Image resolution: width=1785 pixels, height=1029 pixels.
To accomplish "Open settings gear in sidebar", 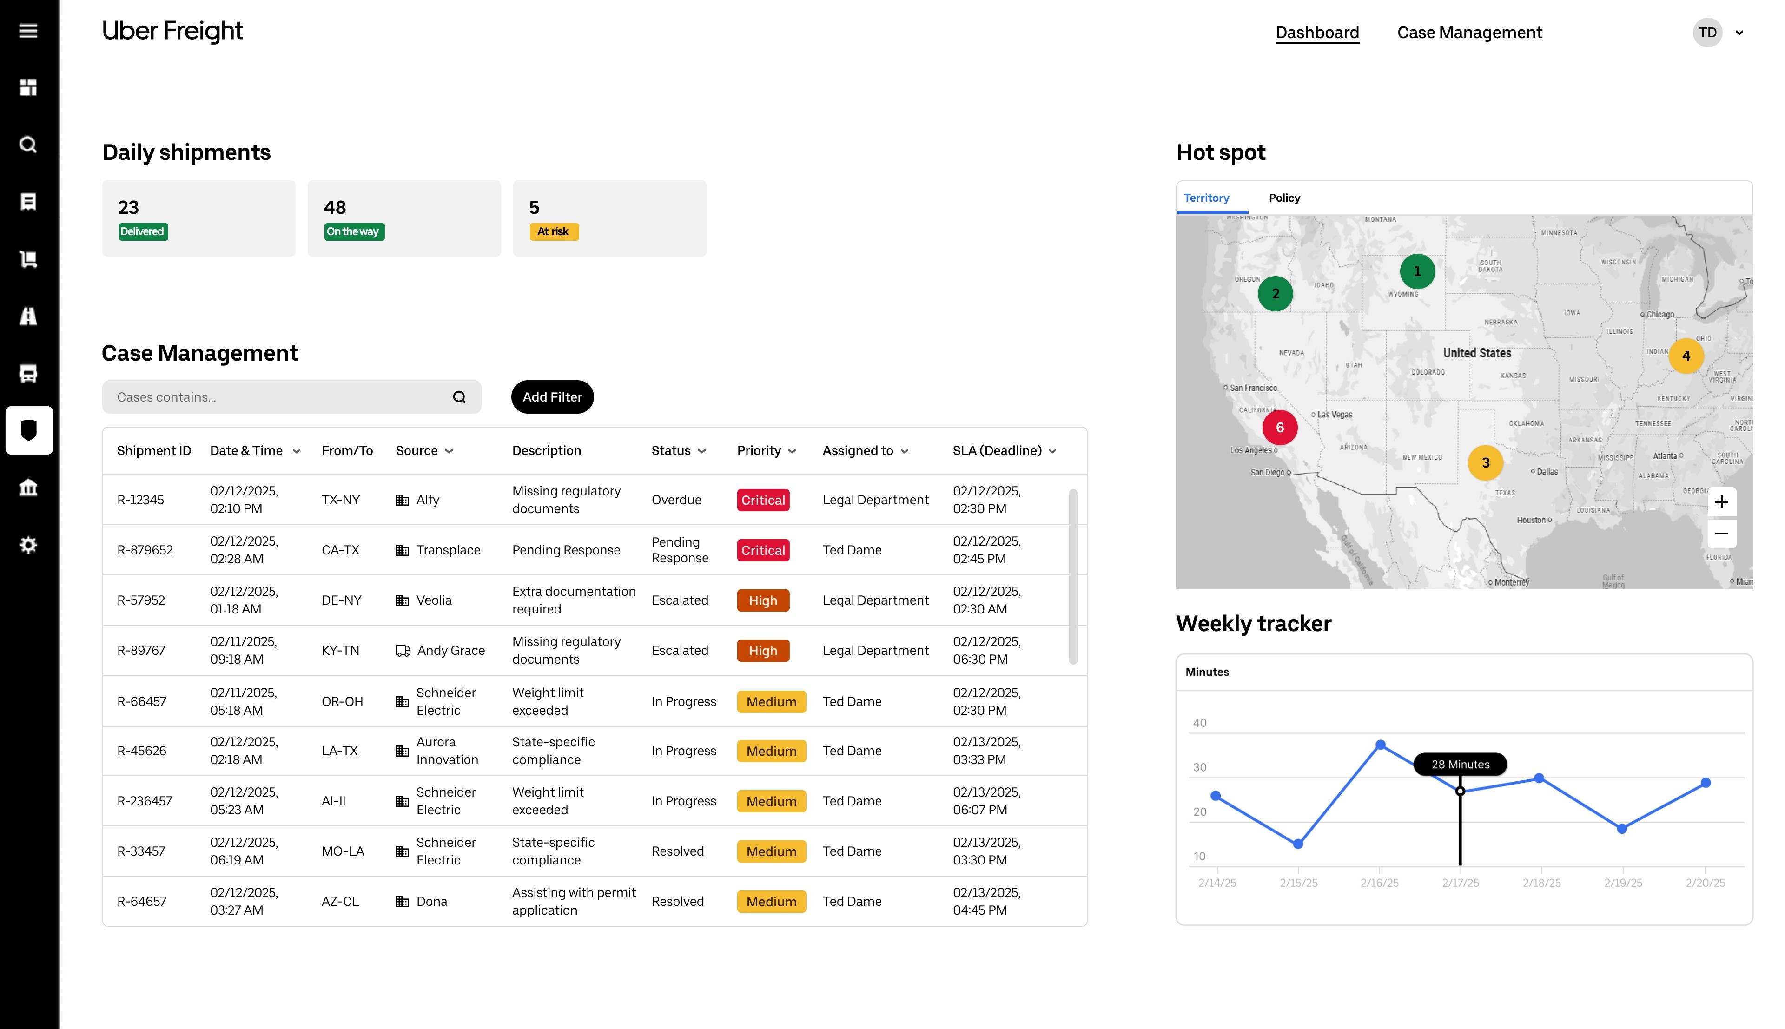I will point(28,545).
